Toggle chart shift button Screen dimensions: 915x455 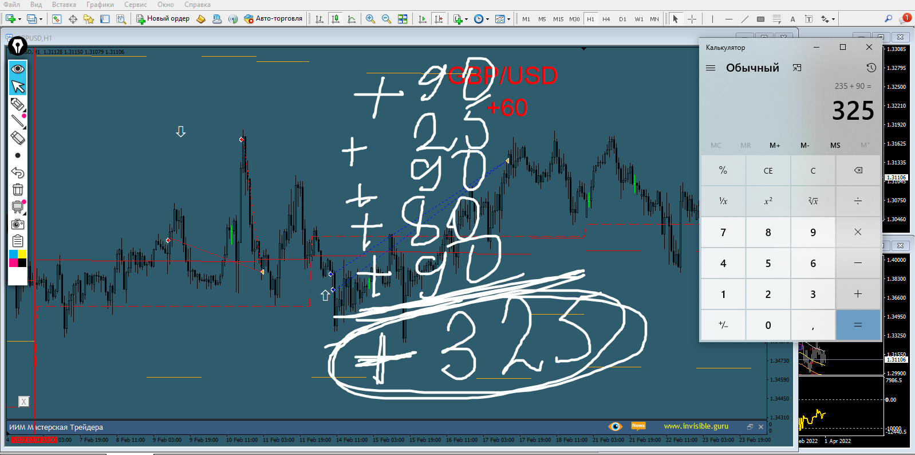[439, 19]
